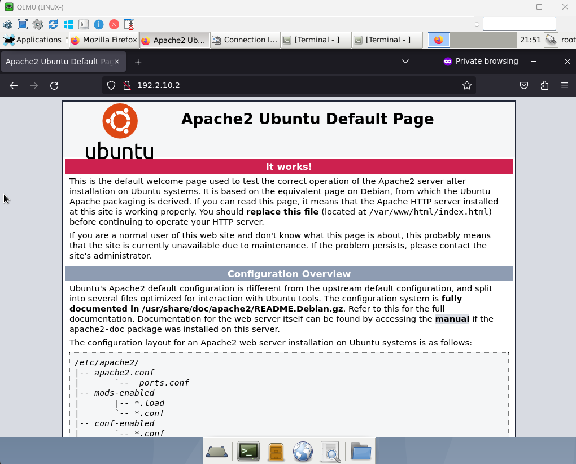The image size is (576, 464).
Task: Open the file manager cabinet dock icon
Action: click(x=276, y=451)
